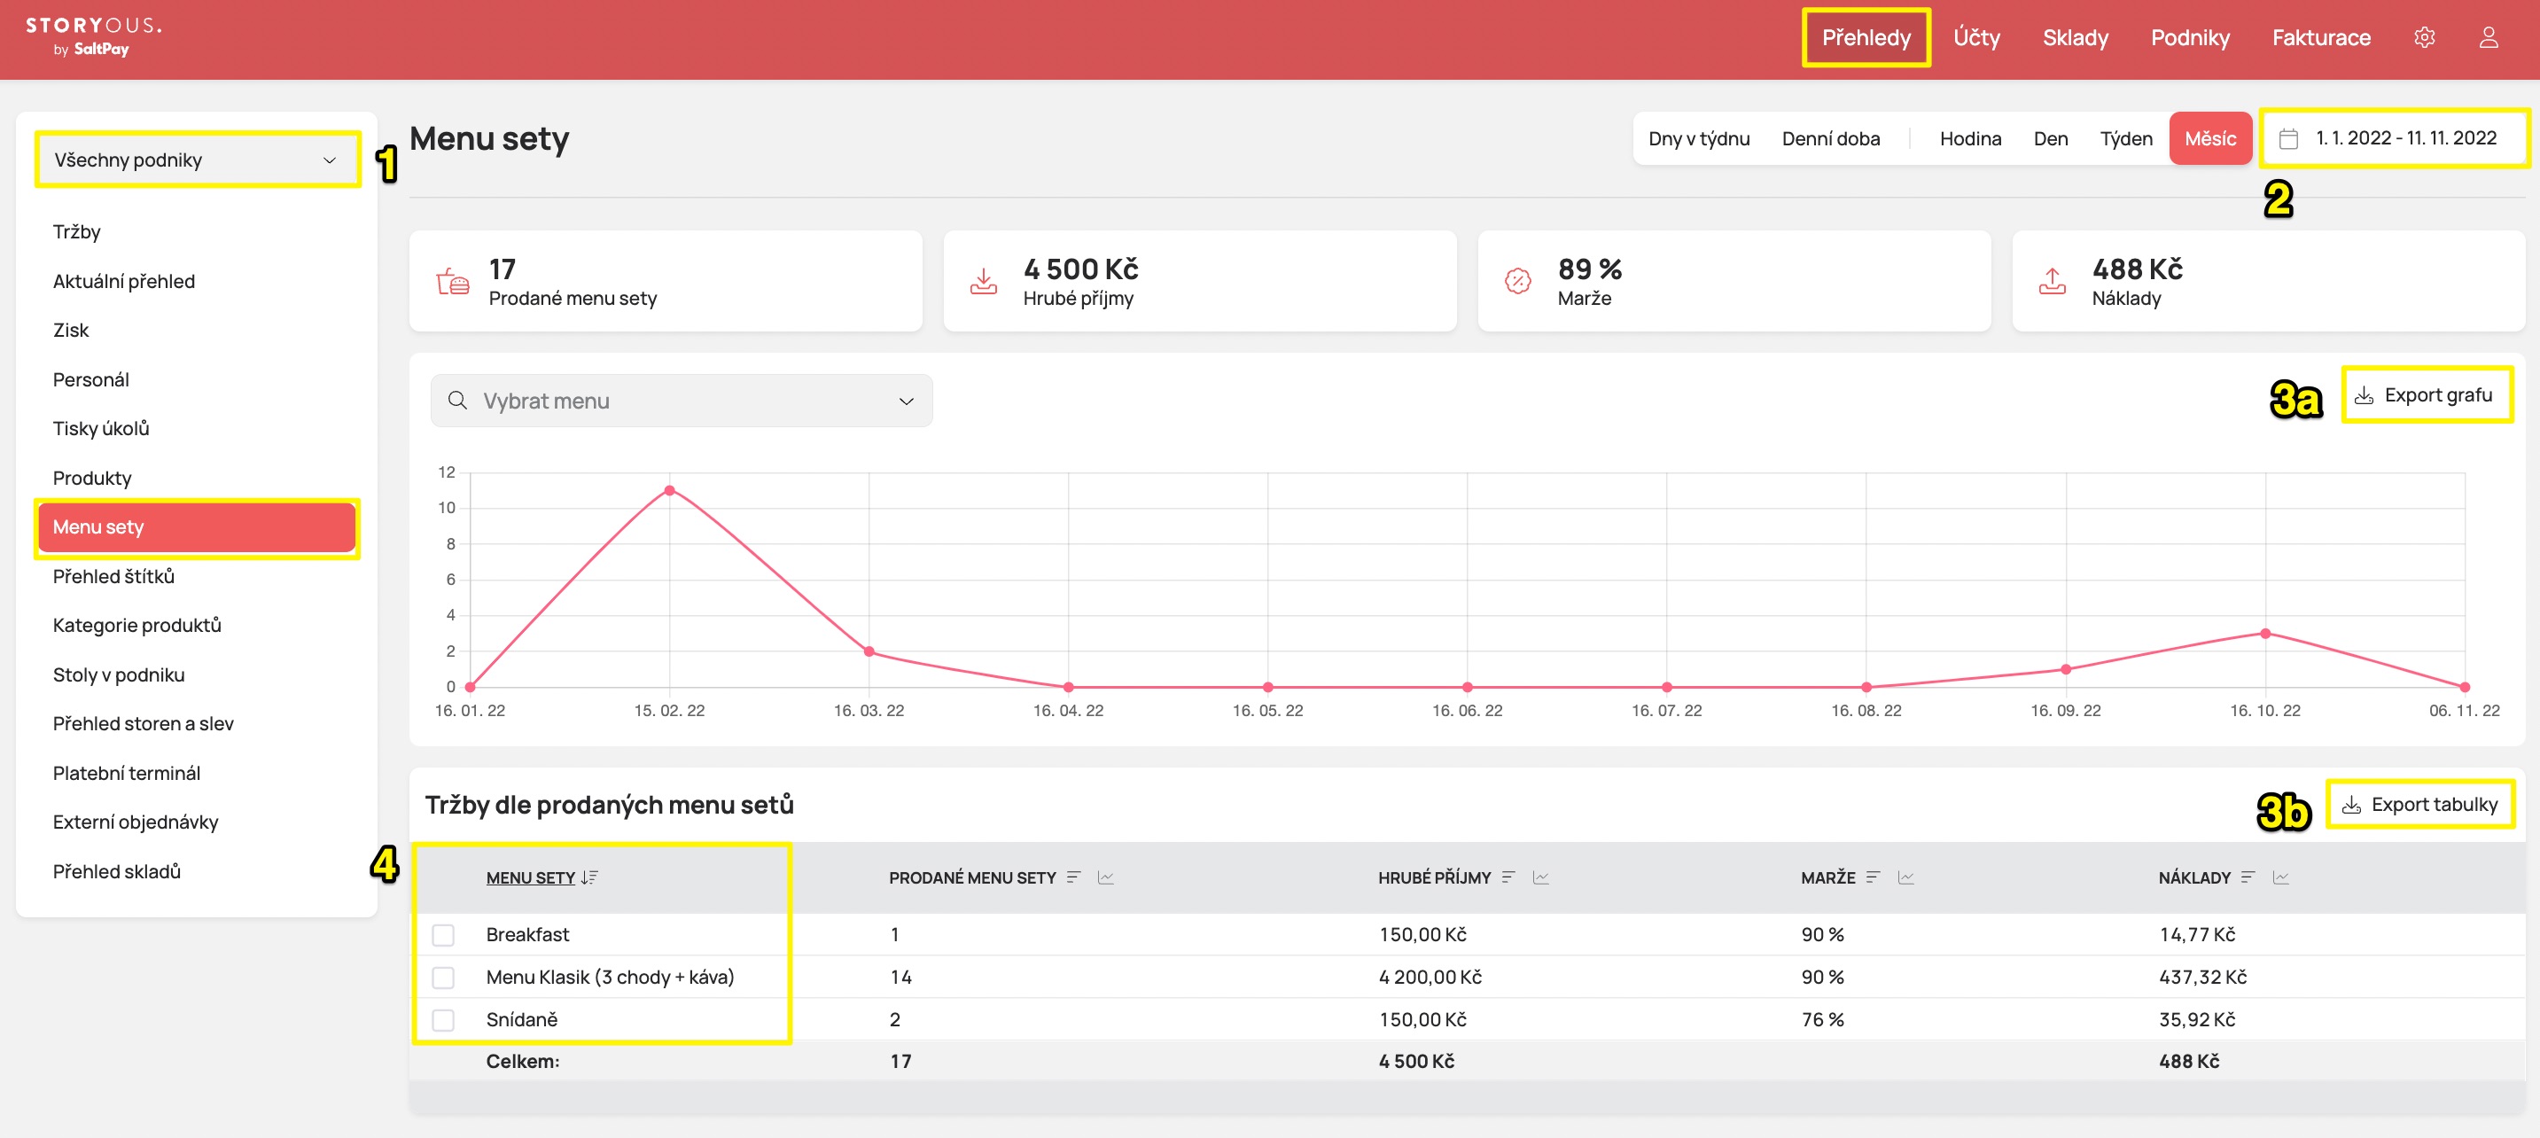Click chart data point at 16. 03. 22
Image resolution: width=2540 pixels, height=1138 pixels.
point(869,651)
